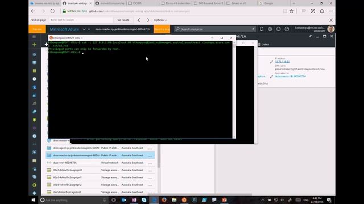Click the Search resources field
The height and width of the screenshot is (204, 364).
(215, 29)
